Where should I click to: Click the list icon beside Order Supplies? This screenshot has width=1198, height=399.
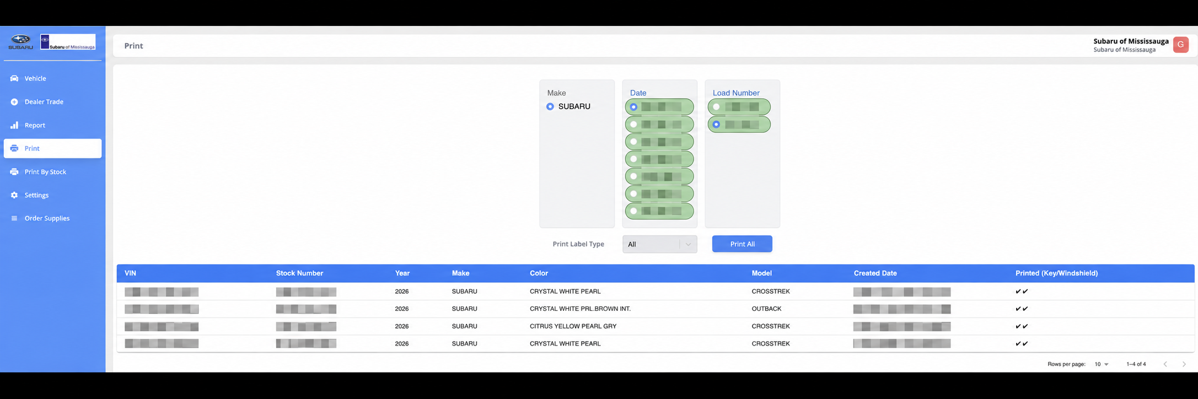click(14, 218)
